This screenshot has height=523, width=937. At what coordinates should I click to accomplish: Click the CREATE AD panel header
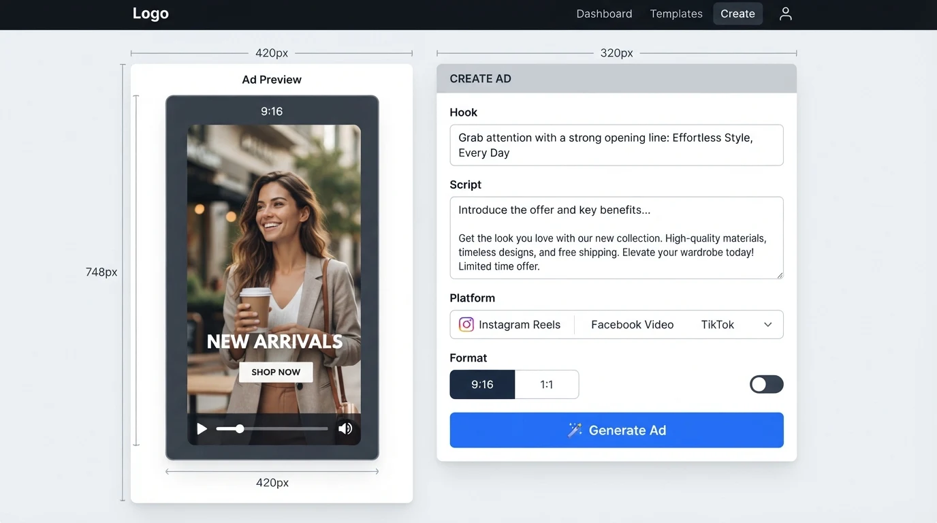[x=616, y=79]
